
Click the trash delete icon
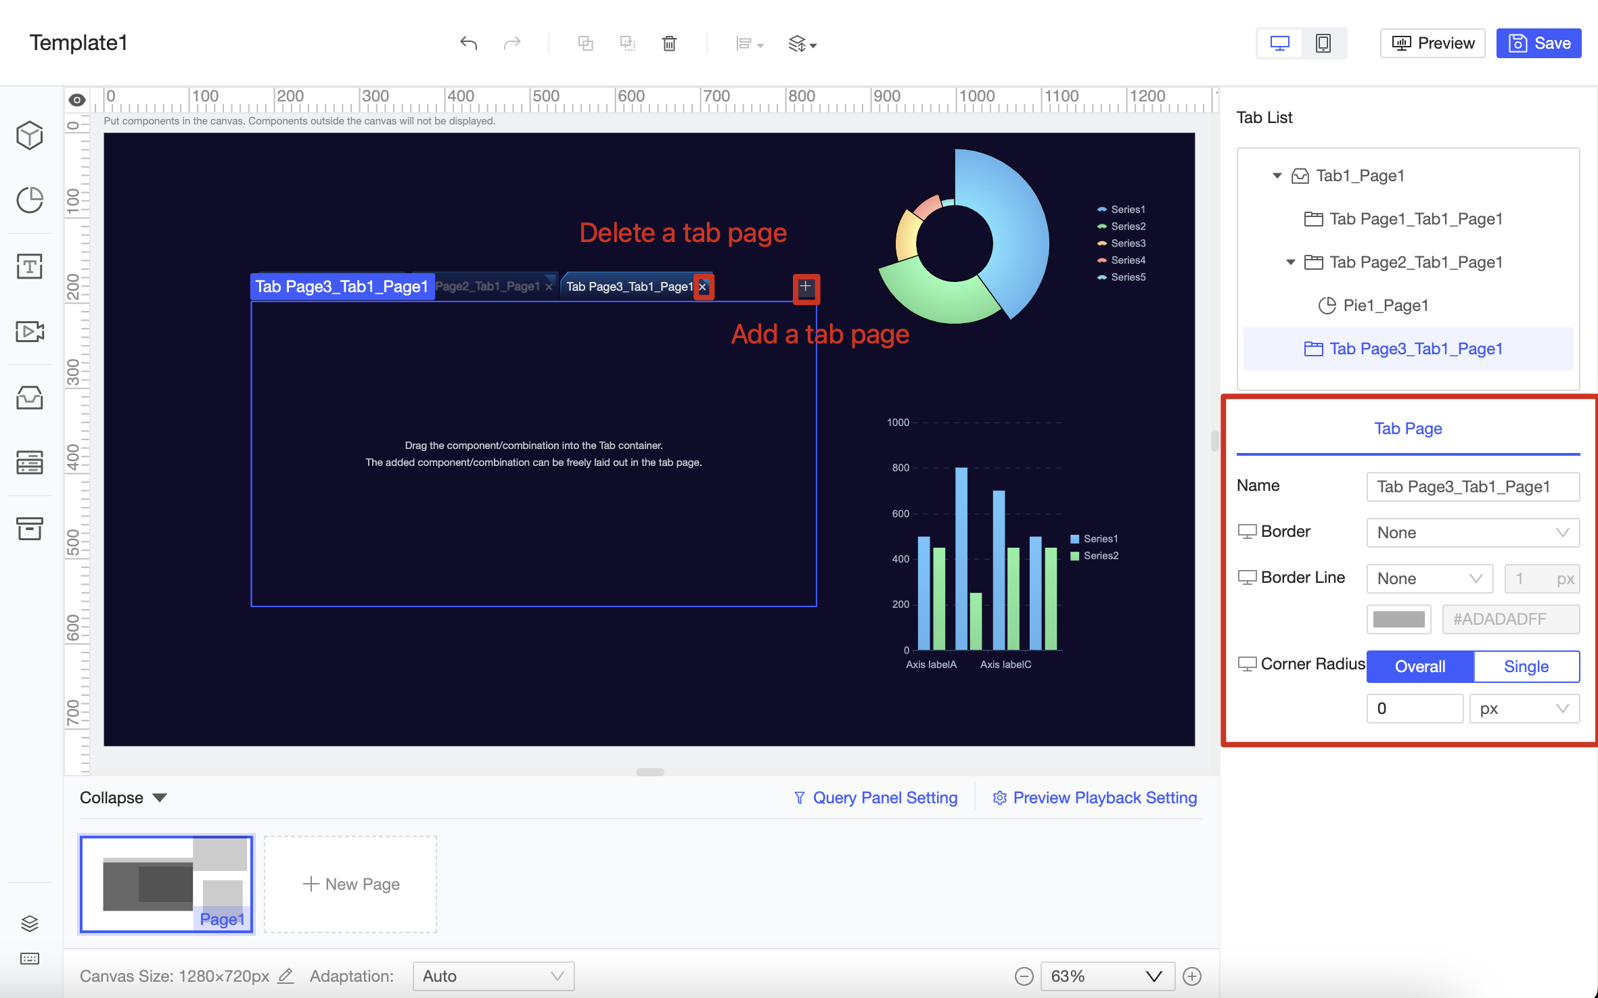click(x=669, y=43)
